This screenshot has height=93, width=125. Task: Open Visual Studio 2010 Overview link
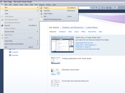pyautogui.click(x=84, y=43)
